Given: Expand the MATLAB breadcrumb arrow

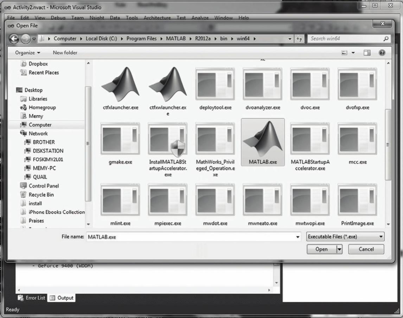Looking at the screenshot, I should tap(191, 39).
